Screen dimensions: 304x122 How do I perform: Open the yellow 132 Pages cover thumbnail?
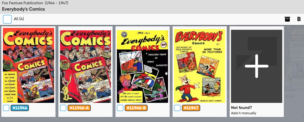click(x=199, y=66)
